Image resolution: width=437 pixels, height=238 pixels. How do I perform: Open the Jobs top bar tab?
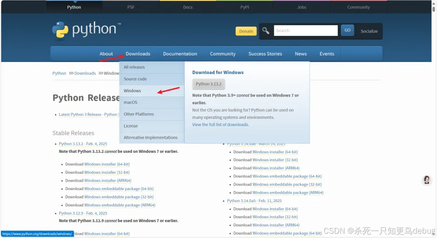click(x=302, y=7)
